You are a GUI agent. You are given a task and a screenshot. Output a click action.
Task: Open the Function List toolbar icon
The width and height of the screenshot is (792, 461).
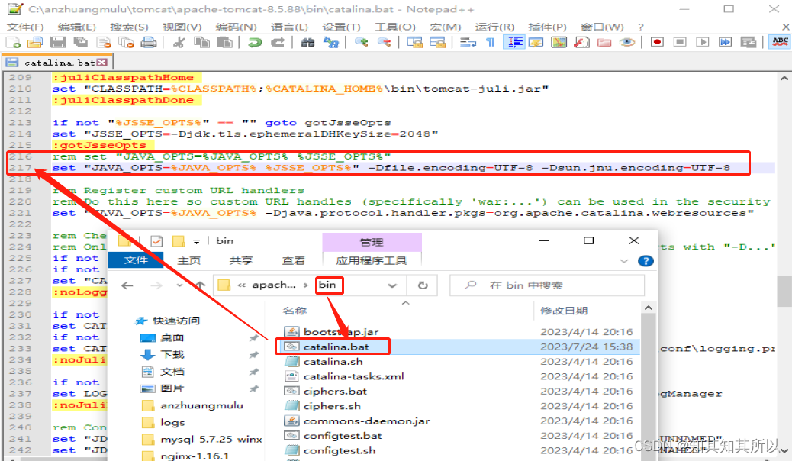click(x=582, y=43)
